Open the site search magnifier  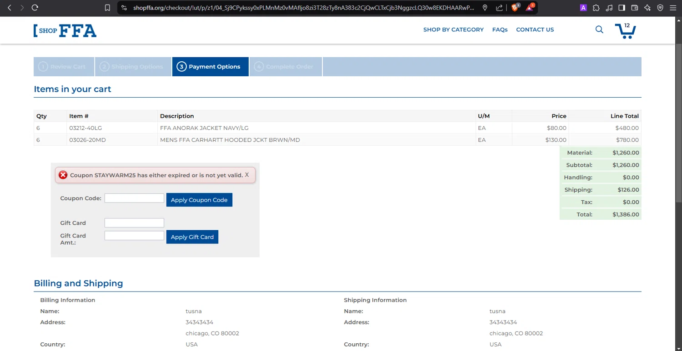[599, 30]
